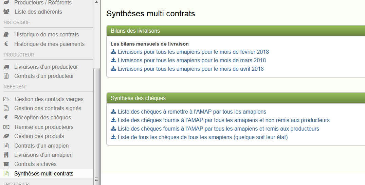Click the cutlery icon for Livraisons d'un amapien
Image resolution: width=365 pixels, height=185 pixels.
click(6, 155)
